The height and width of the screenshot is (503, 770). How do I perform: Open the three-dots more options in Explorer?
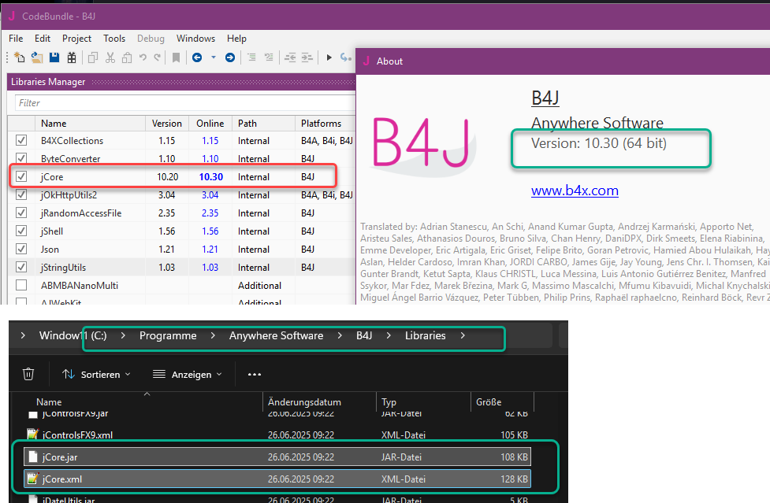pyautogui.click(x=255, y=374)
